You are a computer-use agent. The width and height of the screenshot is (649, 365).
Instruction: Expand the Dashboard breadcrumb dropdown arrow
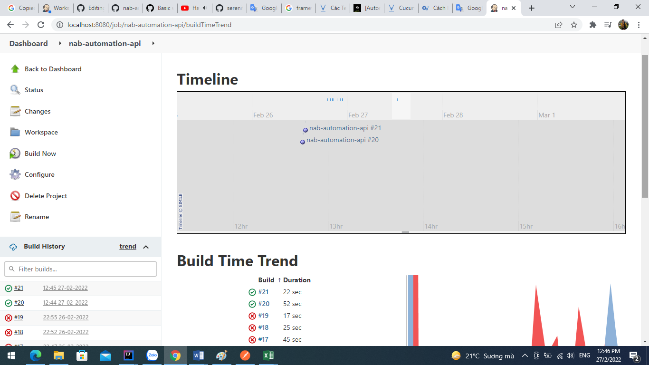coord(60,43)
